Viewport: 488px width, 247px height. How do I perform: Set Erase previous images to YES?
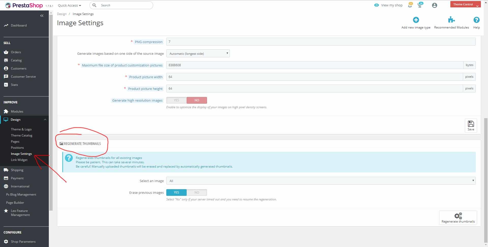176,193
